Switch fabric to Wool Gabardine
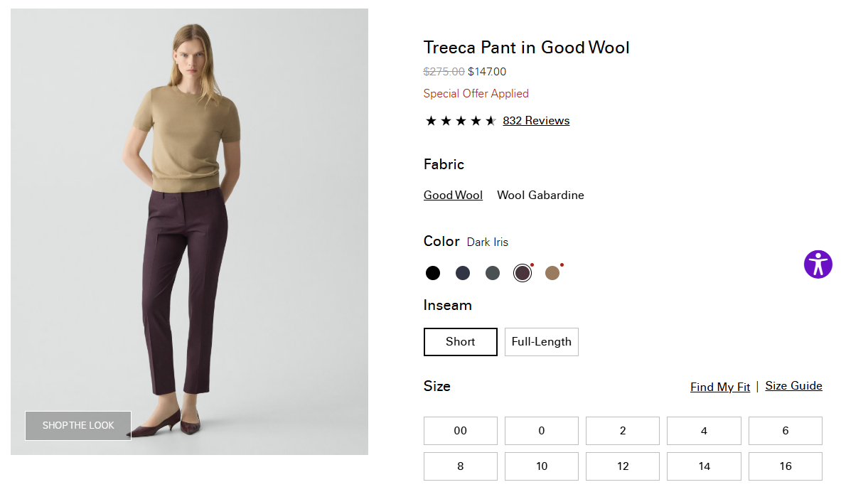Image resolution: width=841 pixels, height=487 pixels. [540, 196]
